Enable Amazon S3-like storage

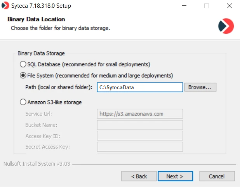click(23, 102)
